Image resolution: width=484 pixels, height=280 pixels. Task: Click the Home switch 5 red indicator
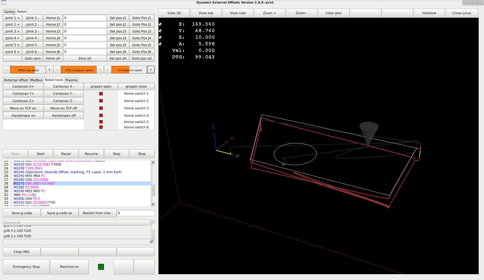101,122
